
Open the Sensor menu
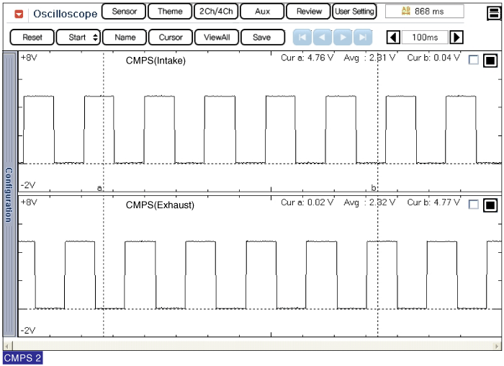[x=124, y=12]
